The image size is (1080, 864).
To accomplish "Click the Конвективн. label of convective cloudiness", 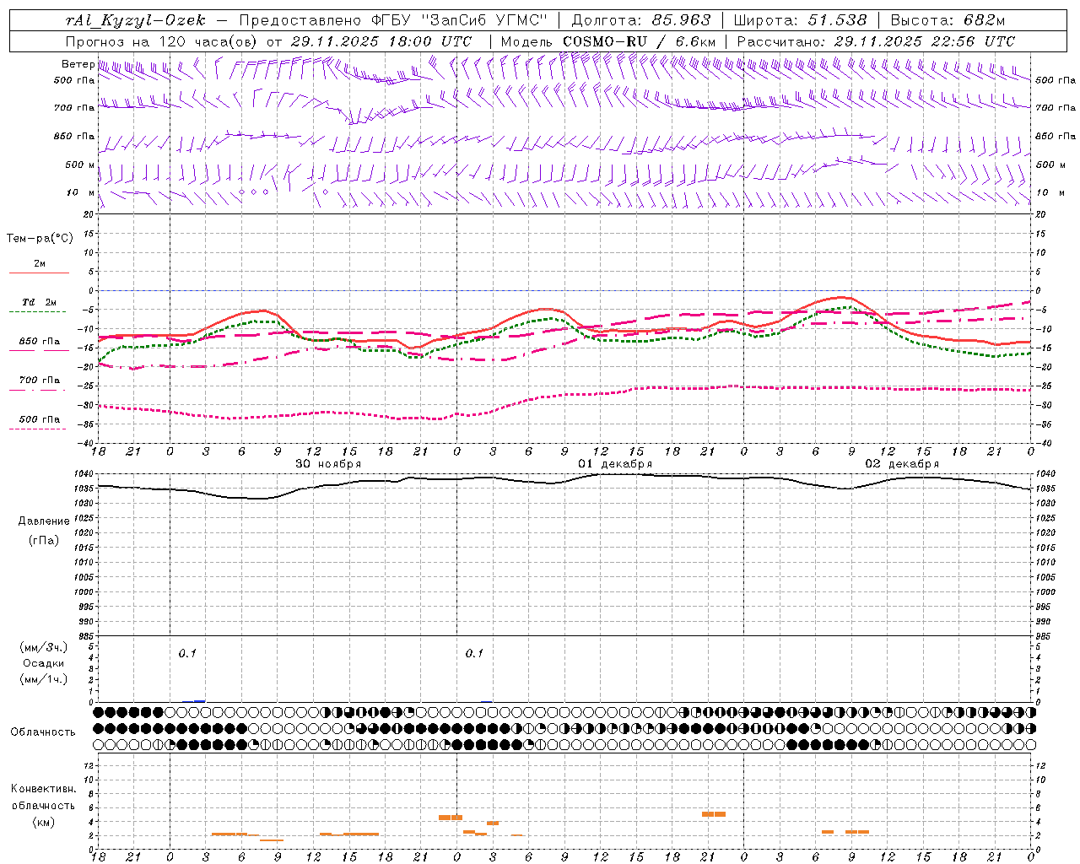I will [x=43, y=789].
